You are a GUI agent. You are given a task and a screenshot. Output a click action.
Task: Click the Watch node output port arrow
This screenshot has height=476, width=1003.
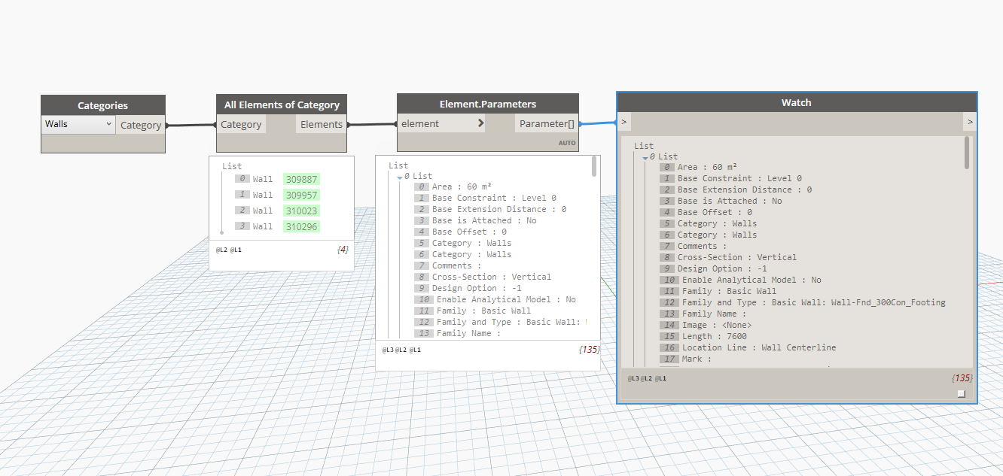coord(970,122)
